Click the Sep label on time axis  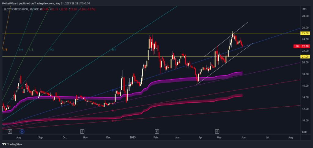[41, 138]
